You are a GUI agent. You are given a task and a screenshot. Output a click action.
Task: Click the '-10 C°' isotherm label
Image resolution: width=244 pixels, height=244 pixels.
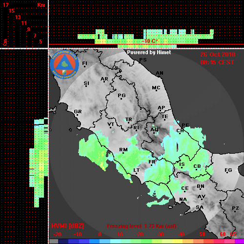tap(149, 41)
